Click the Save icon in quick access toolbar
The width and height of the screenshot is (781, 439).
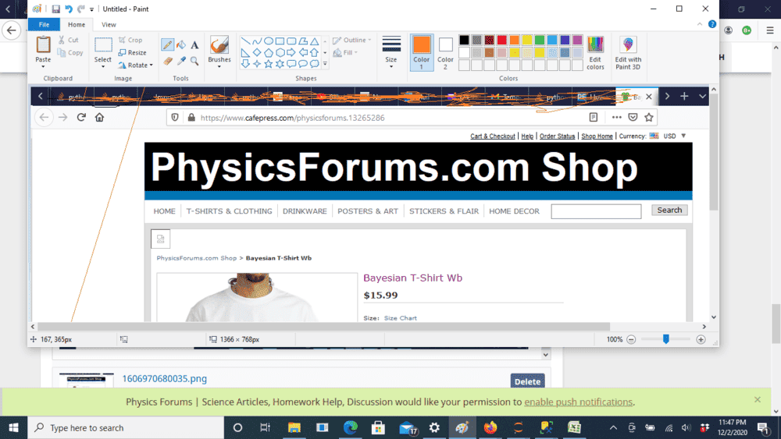click(x=55, y=9)
